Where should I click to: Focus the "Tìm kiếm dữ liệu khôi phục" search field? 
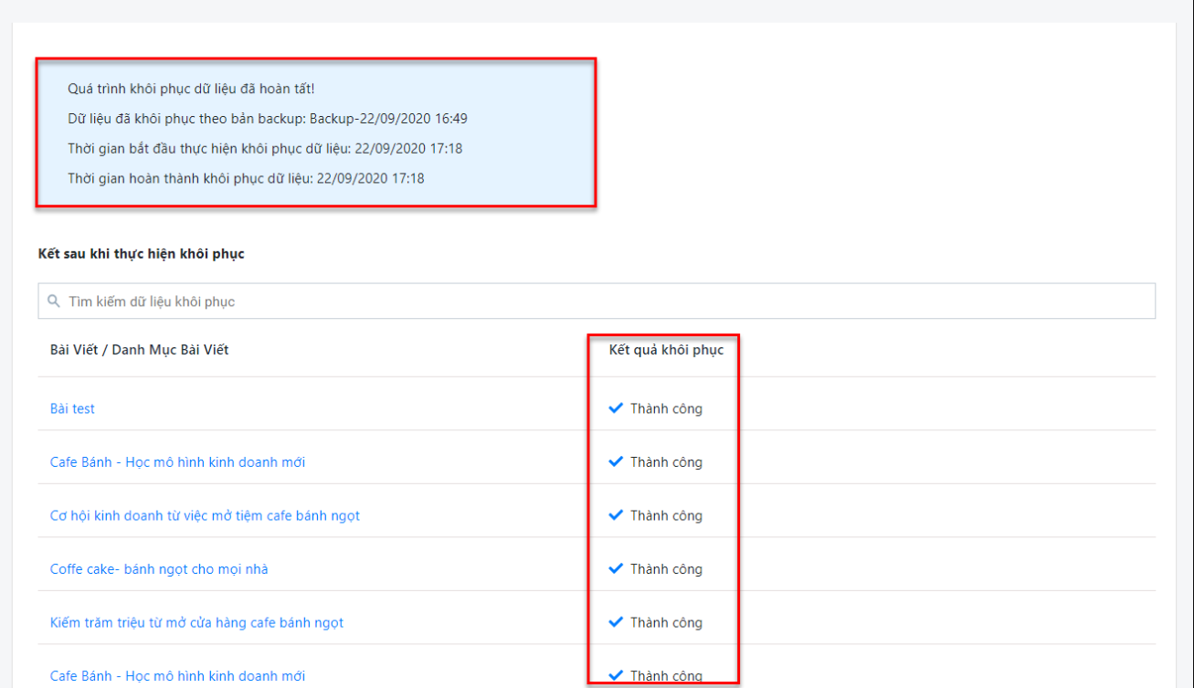pos(597,301)
